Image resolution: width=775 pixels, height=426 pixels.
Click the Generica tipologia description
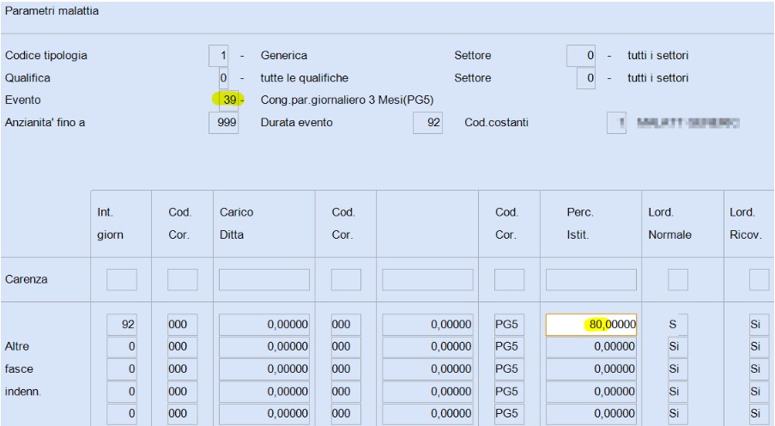click(x=284, y=56)
